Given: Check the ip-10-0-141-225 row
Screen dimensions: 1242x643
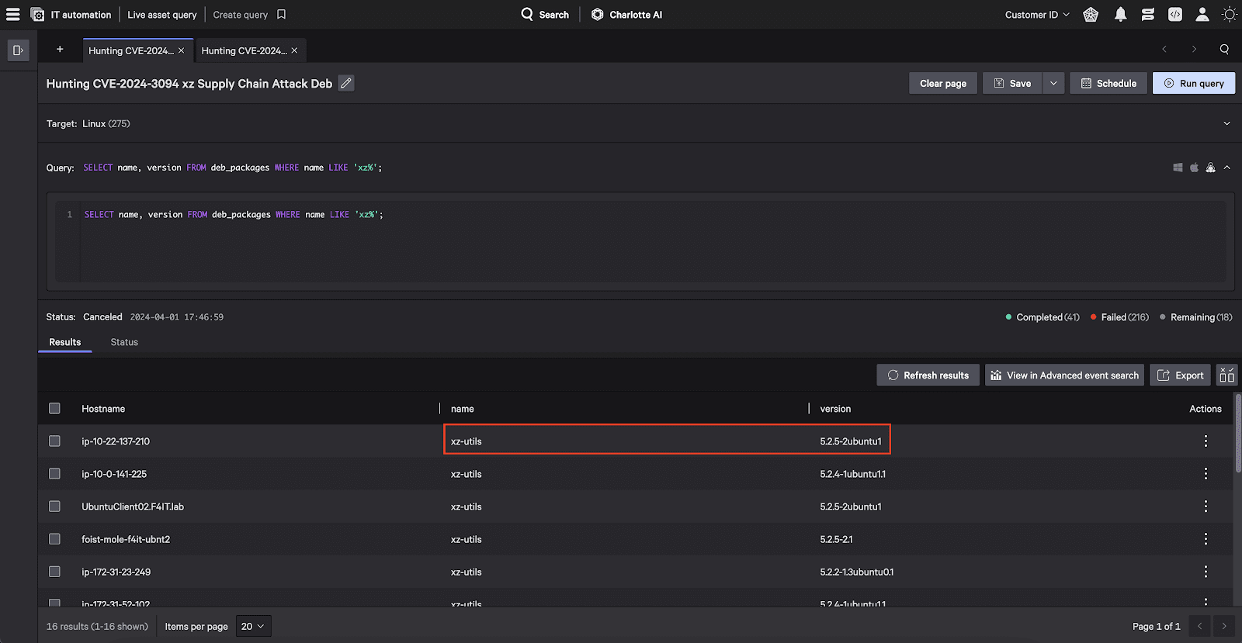Looking at the screenshot, I should [54, 473].
